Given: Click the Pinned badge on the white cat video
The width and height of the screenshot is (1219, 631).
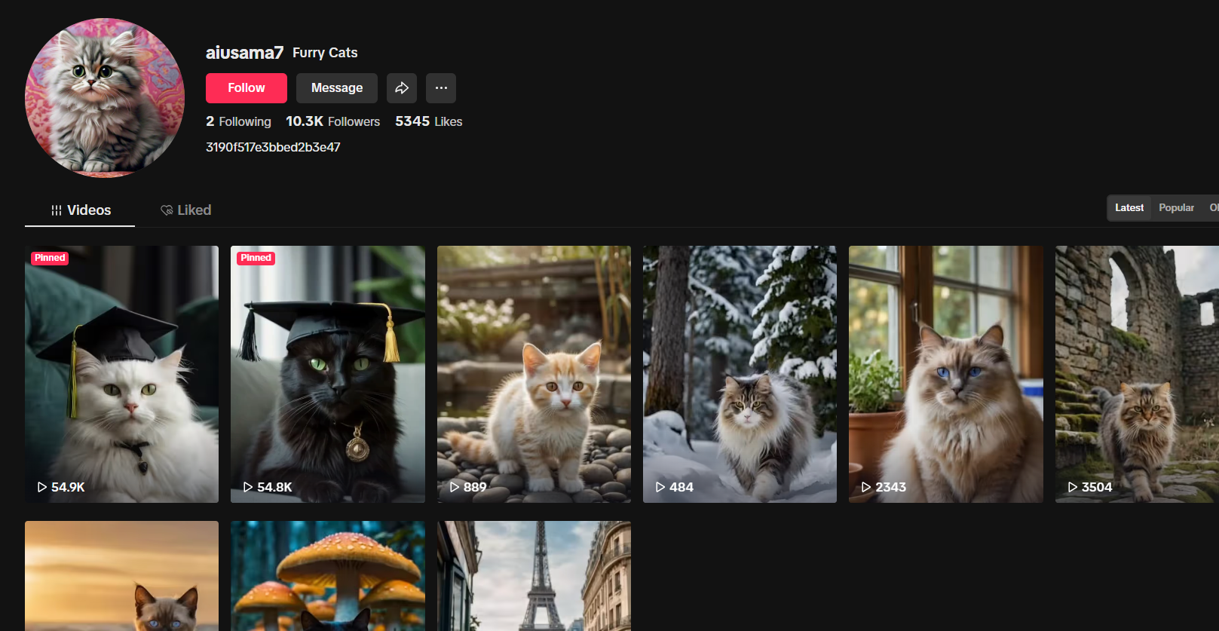Looking at the screenshot, I should (x=50, y=258).
